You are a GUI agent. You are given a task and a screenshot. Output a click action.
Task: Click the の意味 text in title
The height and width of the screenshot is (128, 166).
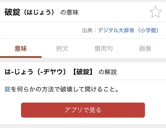point(70,12)
